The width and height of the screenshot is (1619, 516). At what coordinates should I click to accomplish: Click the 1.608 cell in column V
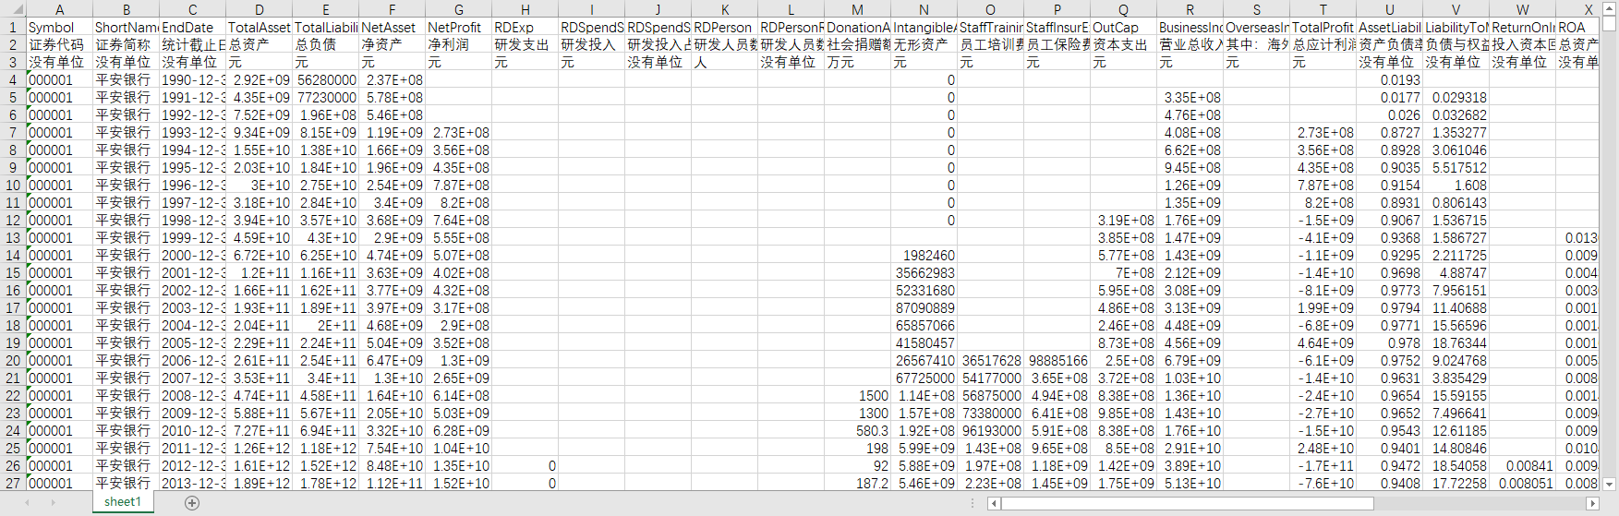click(x=1456, y=186)
